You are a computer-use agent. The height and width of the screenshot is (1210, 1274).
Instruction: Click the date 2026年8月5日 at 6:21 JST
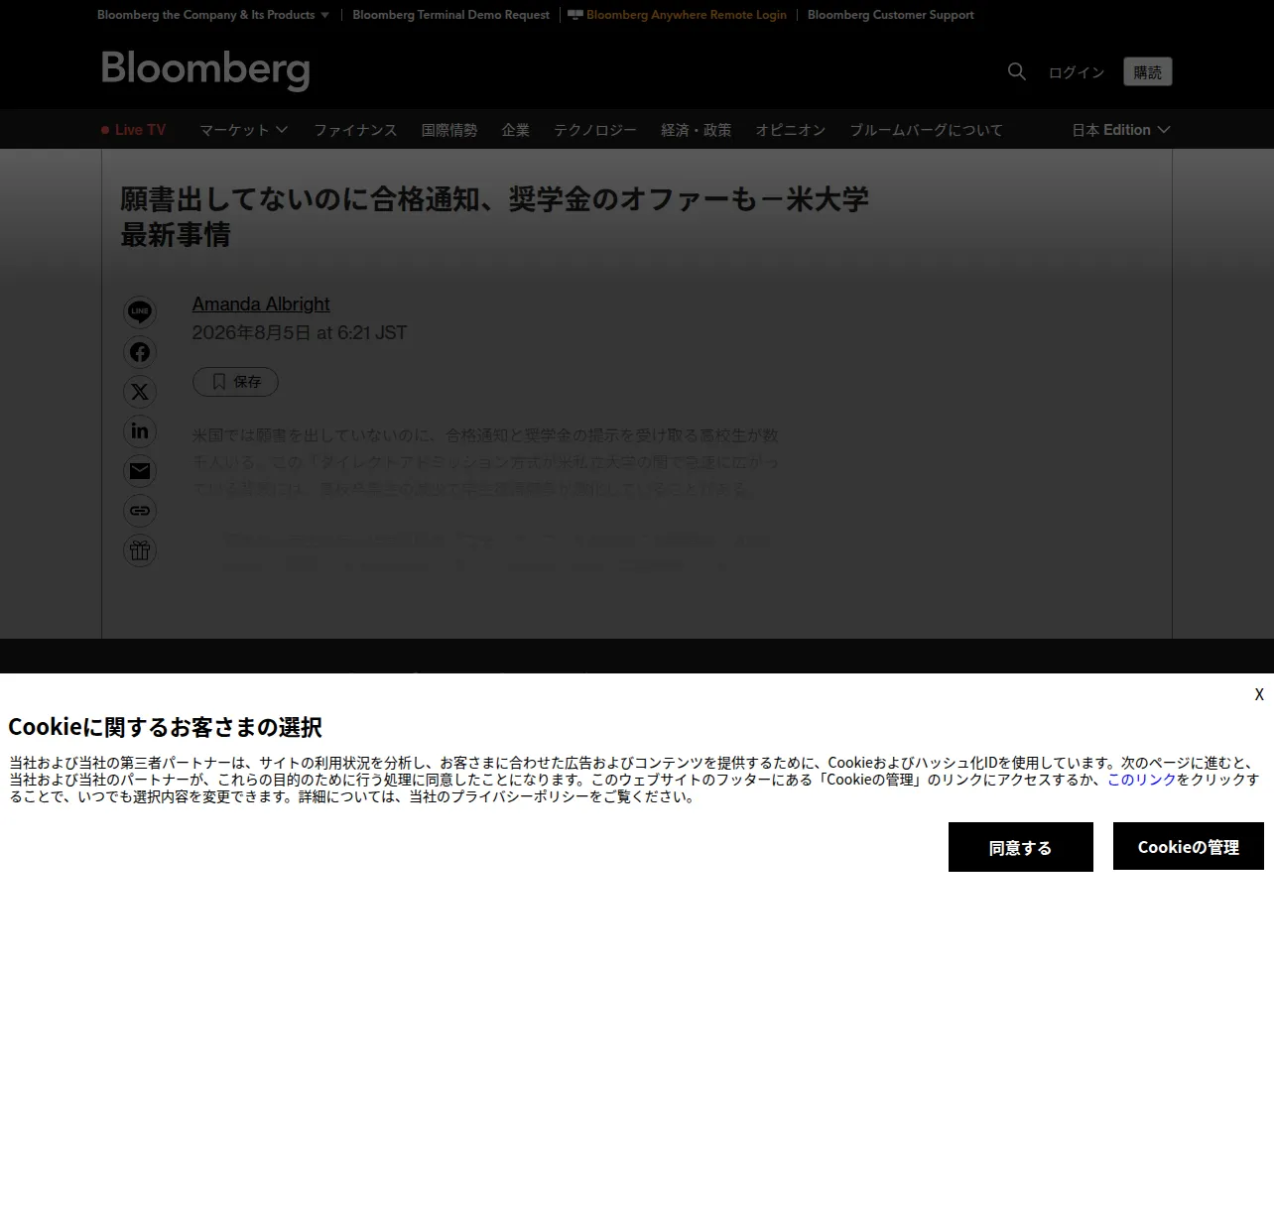300,333
